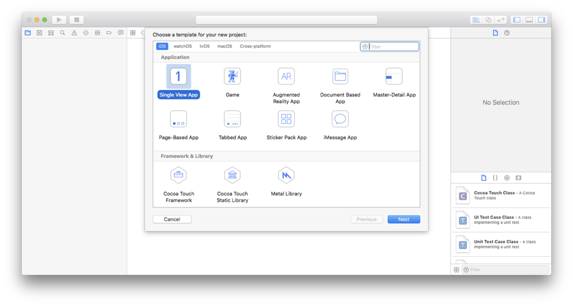
Task: Pick the Augmented Reality App template
Action: (286, 86)
